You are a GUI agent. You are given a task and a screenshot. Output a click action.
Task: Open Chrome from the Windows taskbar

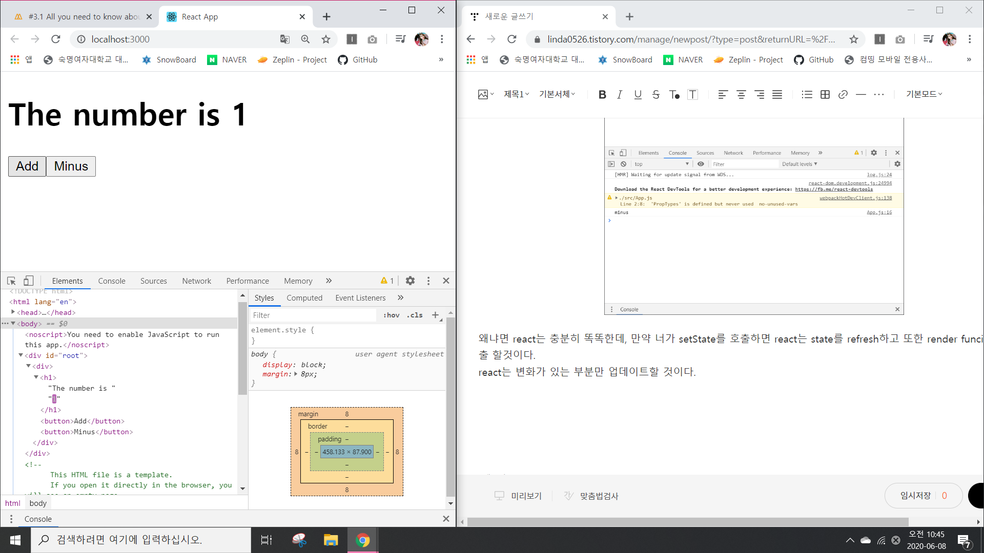363,540
